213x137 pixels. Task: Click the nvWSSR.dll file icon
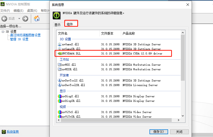click(x=59, y=69)
